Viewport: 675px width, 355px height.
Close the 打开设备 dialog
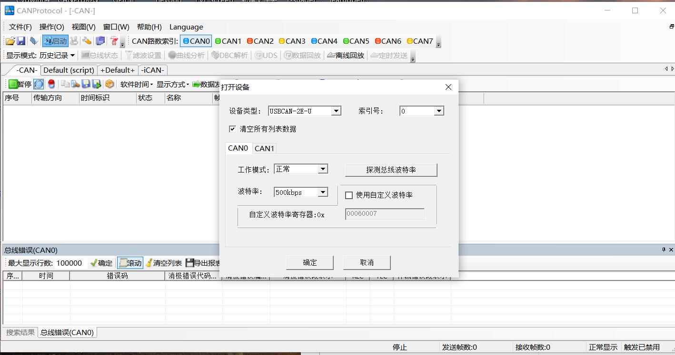(448, 87)
